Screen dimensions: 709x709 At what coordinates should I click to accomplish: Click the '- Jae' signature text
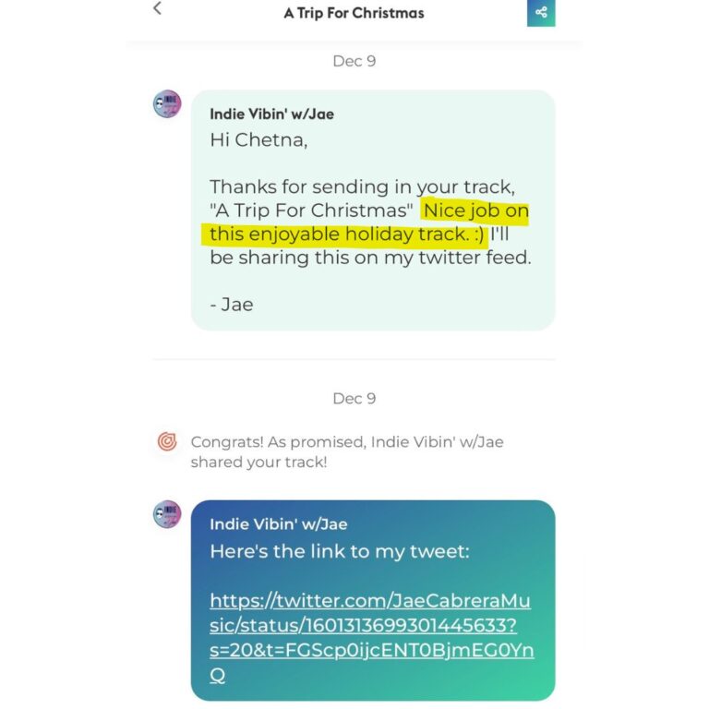tap(232, 305)
